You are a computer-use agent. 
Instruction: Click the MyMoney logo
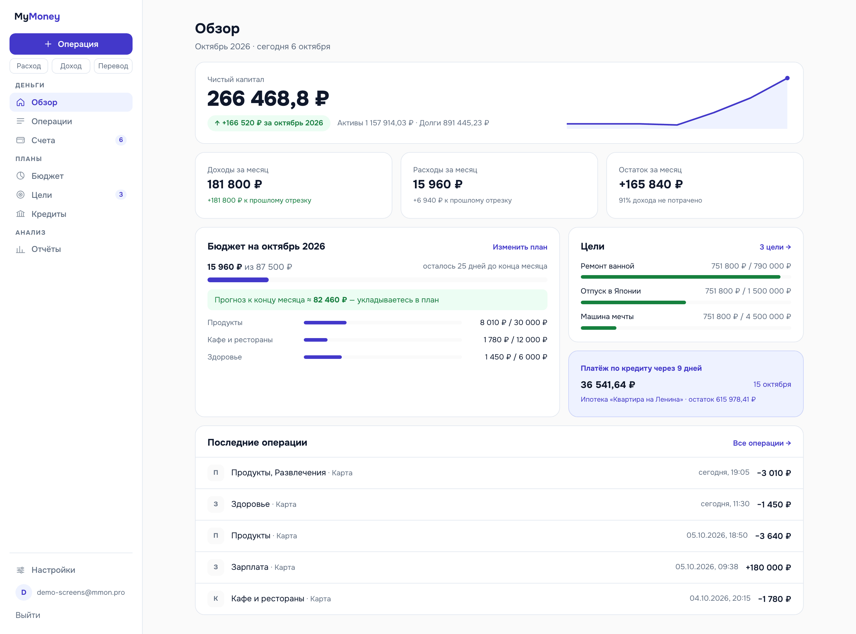point(37,17)
